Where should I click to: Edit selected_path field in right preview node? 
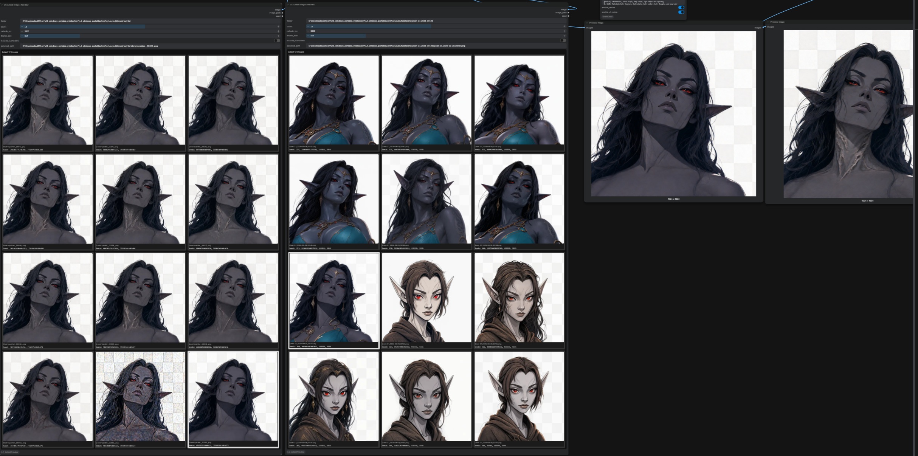pos(436,46)
